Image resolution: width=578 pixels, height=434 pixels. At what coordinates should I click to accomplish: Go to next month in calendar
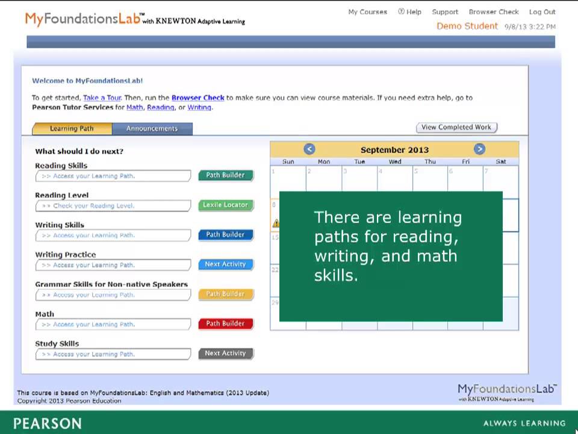(x=479, y=149)
